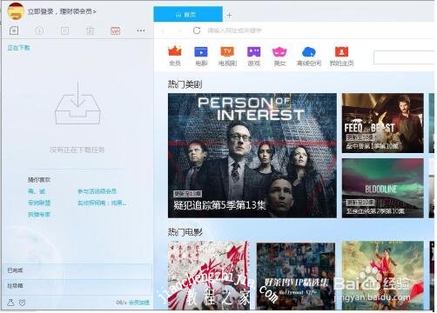Open the 已完成 list section
This screenshot has width=437, height=313.
(x=77, y=270)
